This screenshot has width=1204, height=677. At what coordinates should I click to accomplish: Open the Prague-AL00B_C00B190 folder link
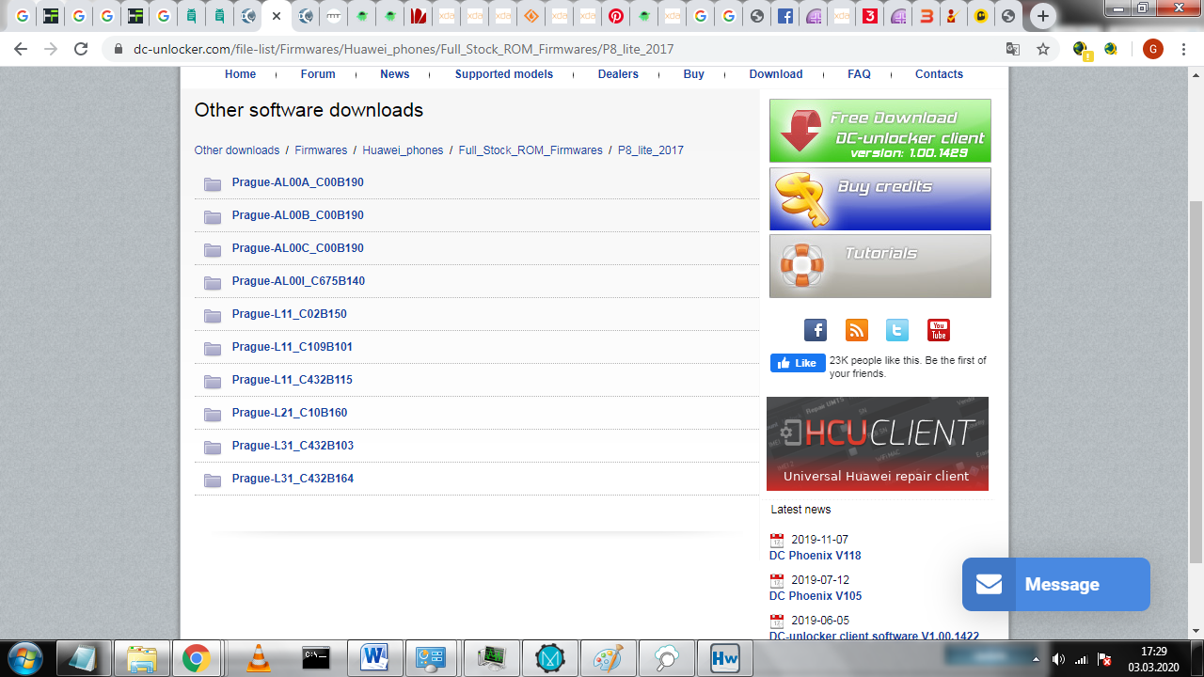[x=297, y=215]
